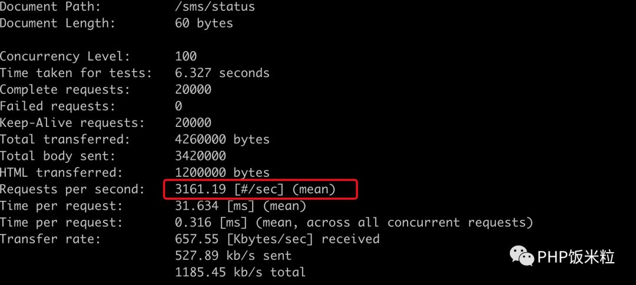Click the 6.327 seconds time value
Viewport: 636px width, 285px height.
222,73
